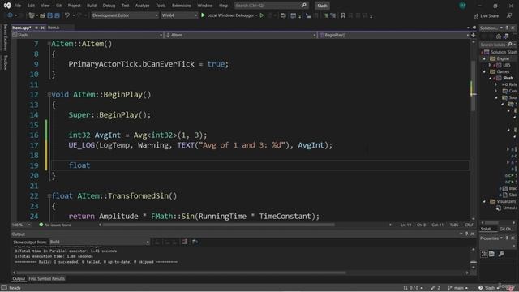
Task: Pin the Output panel
Action: 467,234
